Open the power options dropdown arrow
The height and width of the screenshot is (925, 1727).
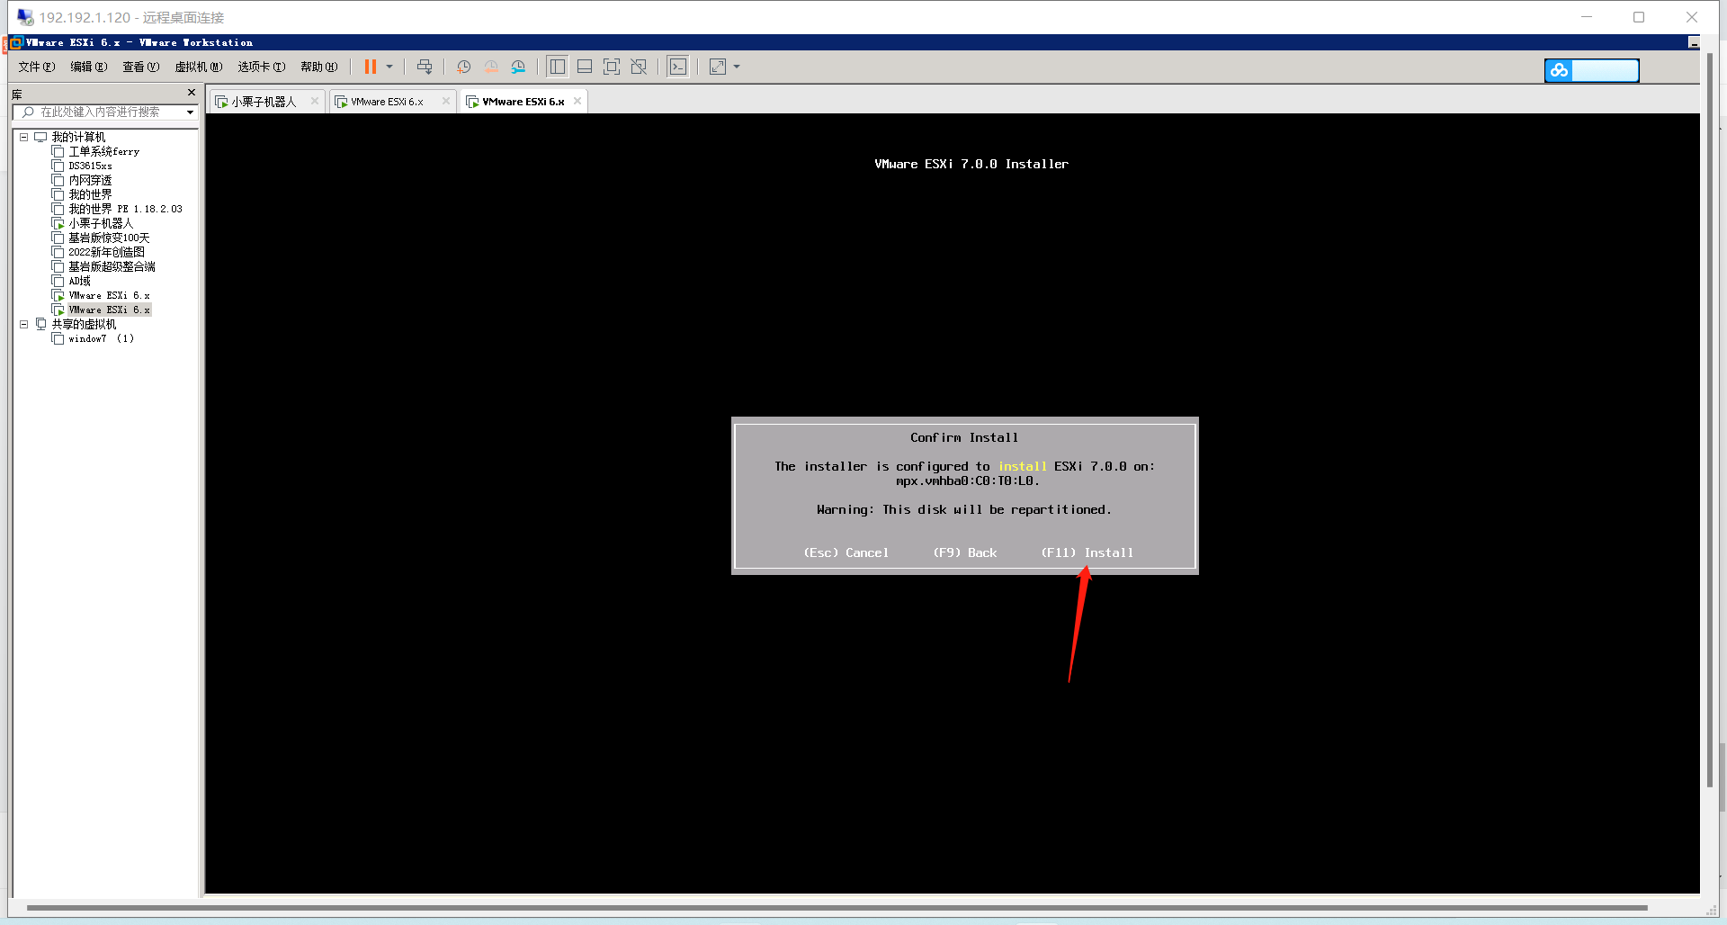389,67
